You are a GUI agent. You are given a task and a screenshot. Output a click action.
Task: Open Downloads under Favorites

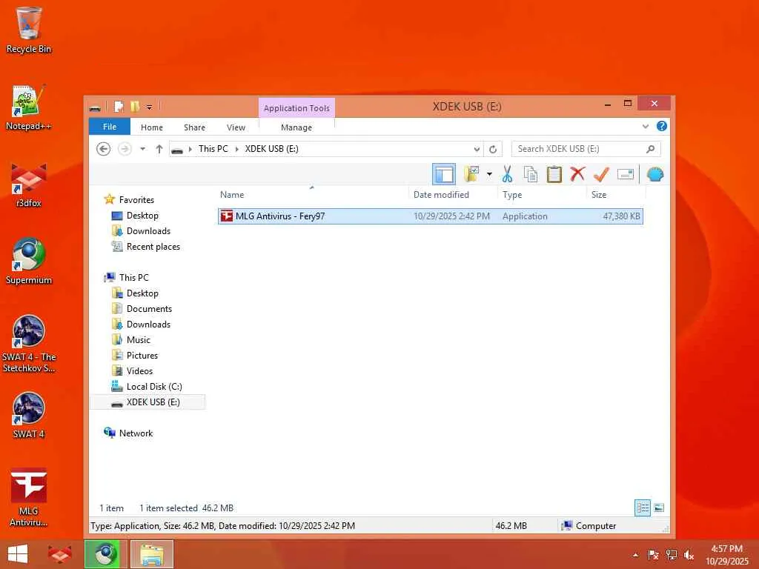pyautogui.click(x=148, y=231)
